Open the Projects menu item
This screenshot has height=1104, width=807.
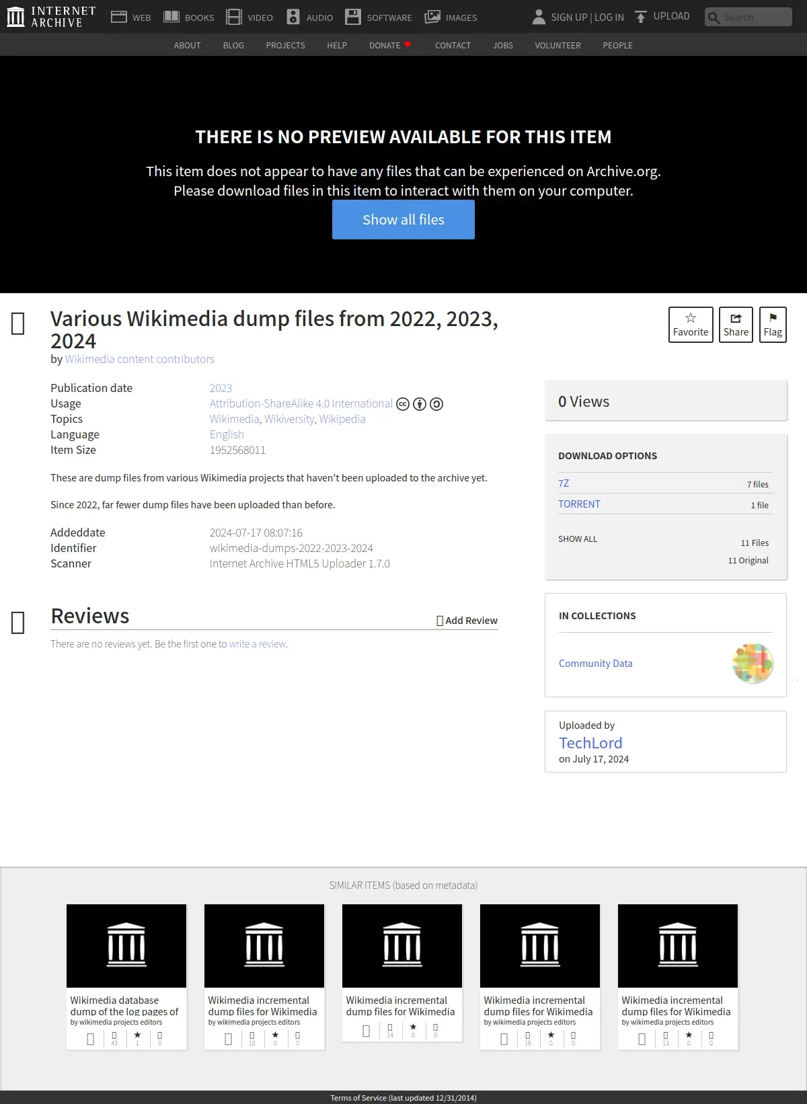(x=285, y=45)
